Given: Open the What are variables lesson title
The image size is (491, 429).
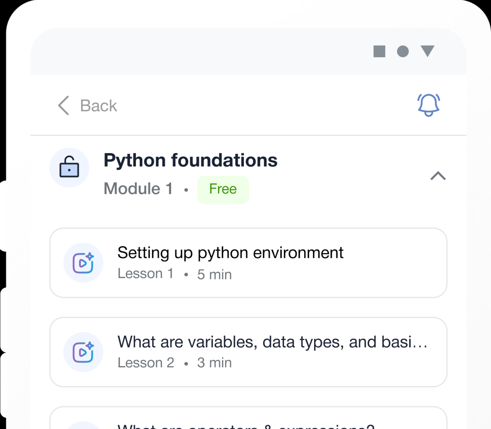Looking at the screenshot, I should (272, 342).
